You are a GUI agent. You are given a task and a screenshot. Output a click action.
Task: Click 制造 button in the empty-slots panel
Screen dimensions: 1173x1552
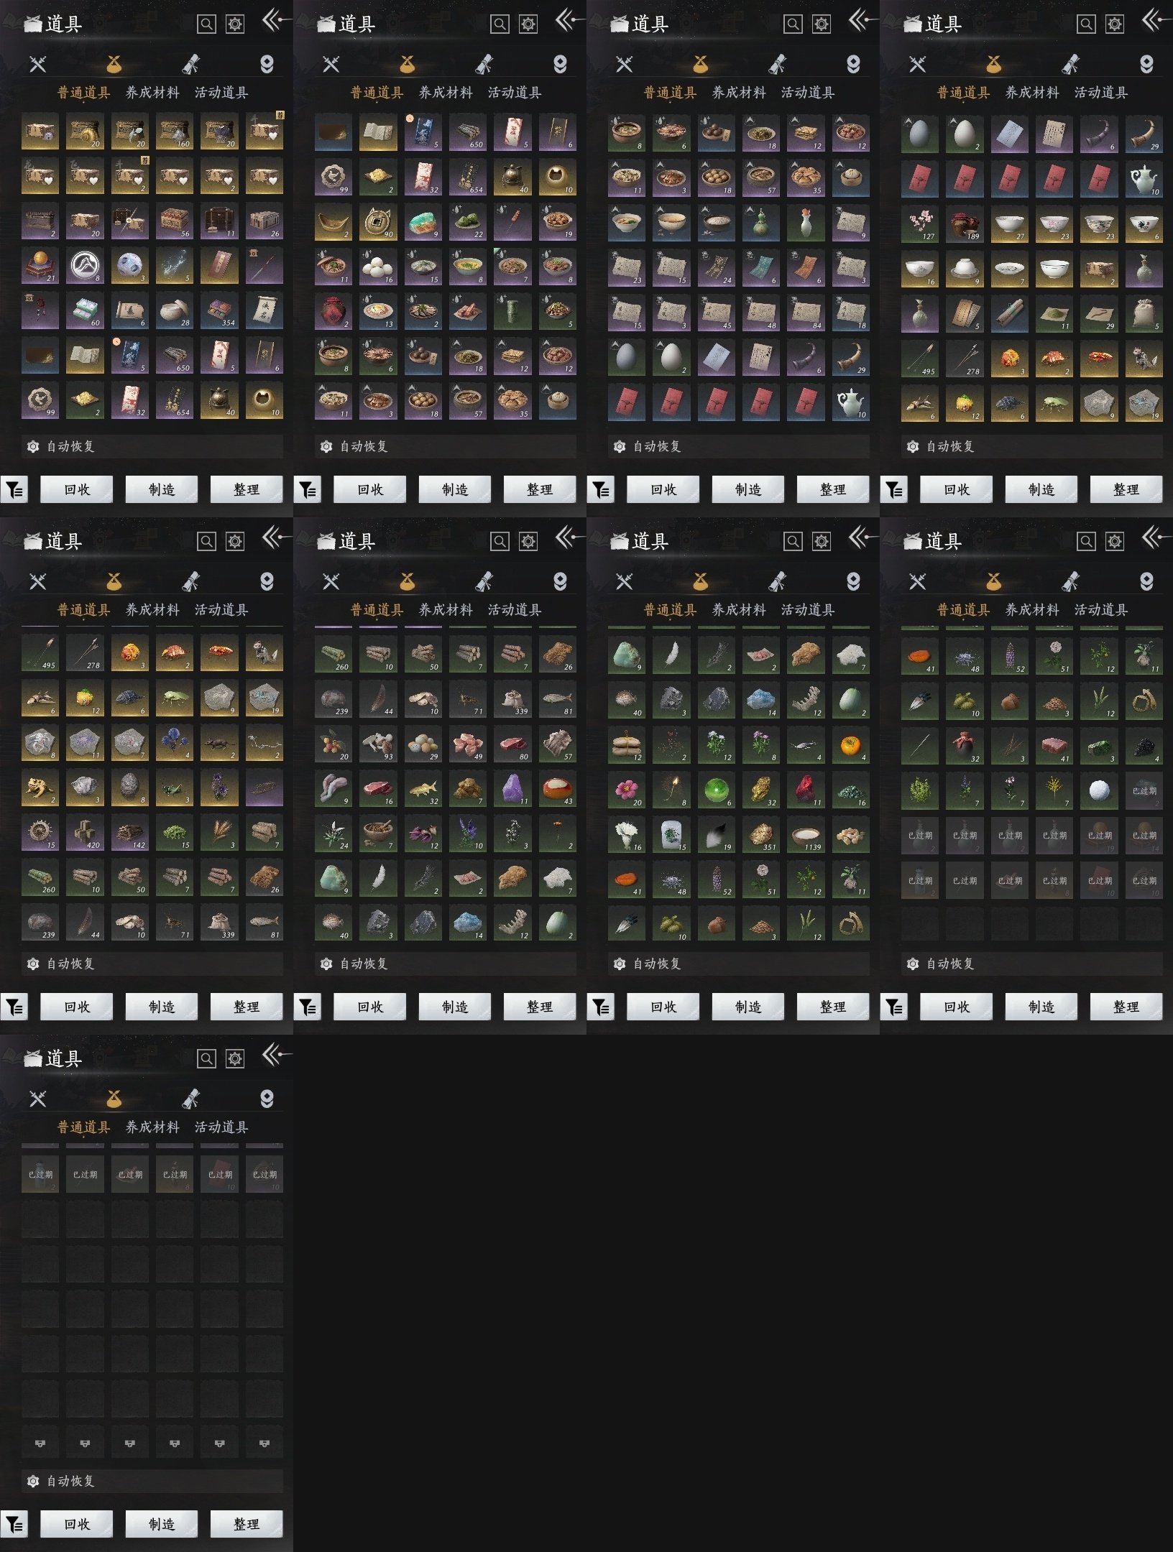(x=162, y=1524)
